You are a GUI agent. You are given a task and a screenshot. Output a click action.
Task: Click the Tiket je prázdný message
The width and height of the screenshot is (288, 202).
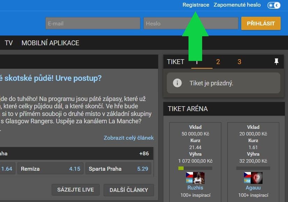pos(212,83)
